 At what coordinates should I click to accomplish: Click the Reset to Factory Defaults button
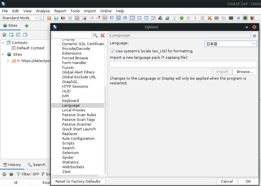click(x=78, y=181)
